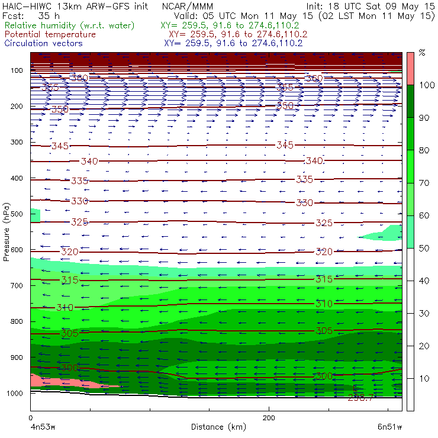Click the '%' colorbar unit label
Viewport: 438px width, 438px height.
point(422,53)
